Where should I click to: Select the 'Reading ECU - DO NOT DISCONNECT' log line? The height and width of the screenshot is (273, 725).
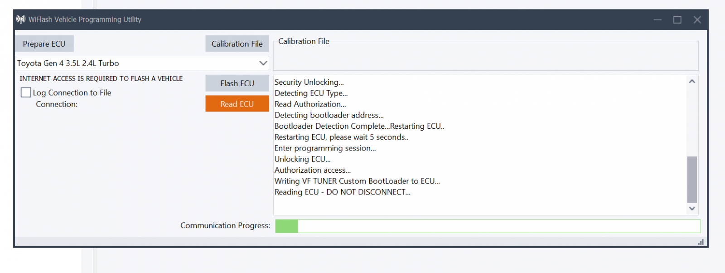(343, 192)
